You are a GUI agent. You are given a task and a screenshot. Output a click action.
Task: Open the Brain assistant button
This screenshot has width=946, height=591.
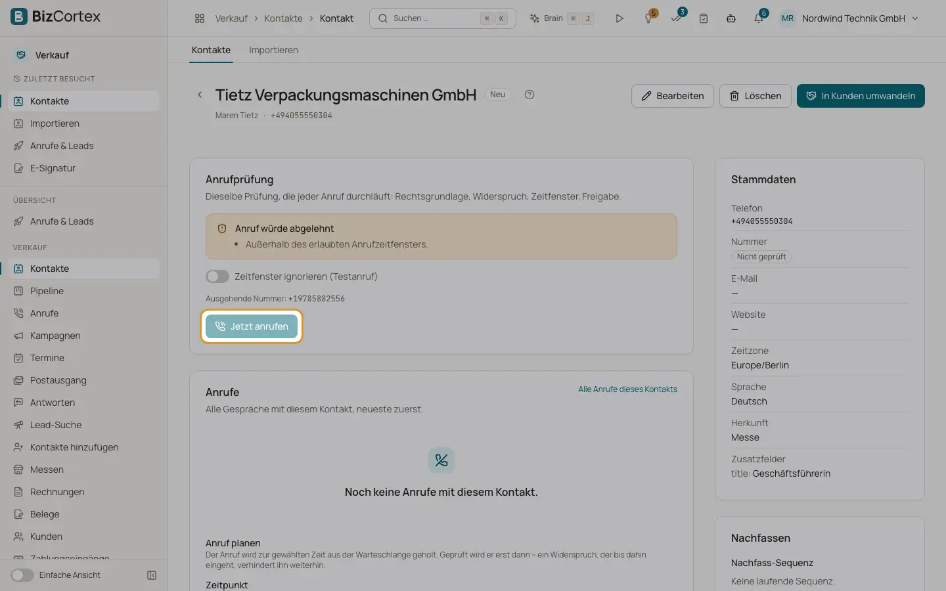[562, 18]
